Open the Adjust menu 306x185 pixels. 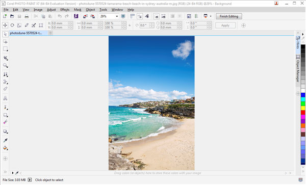(x=52, y=10)
